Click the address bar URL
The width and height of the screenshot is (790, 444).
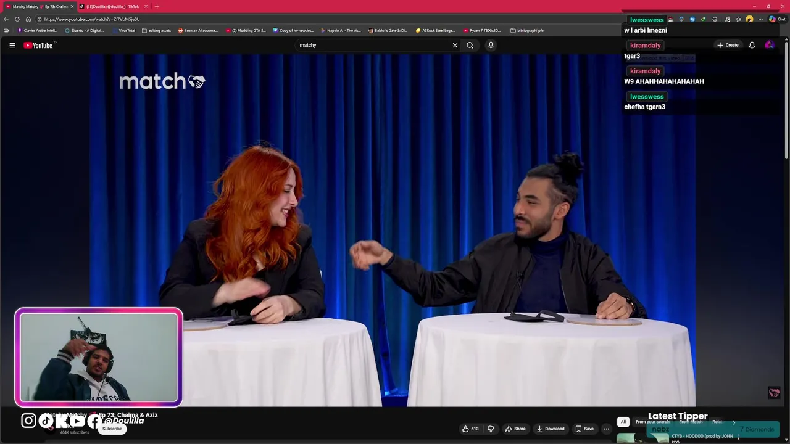click(x=92, y=19)
